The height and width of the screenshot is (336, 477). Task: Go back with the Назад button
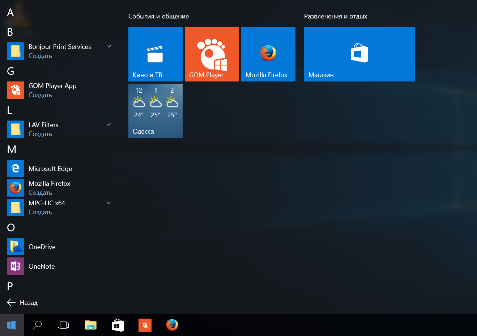[x=22, y=303]
